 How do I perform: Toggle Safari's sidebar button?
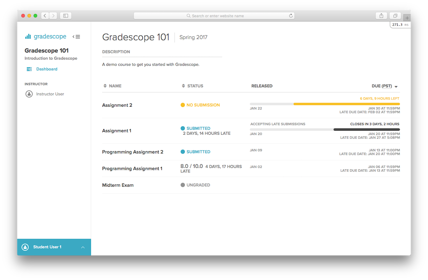pyautogui.click(x=66, y=16)
